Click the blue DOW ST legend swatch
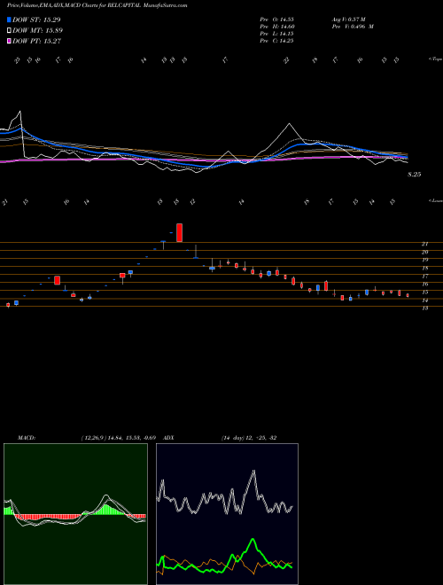The image size is (443, 585). click(x=9, y=19)
